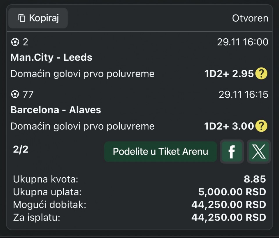Click Podelite u Tiket Arenu button
279x238 pixels.
pos(160,152)
